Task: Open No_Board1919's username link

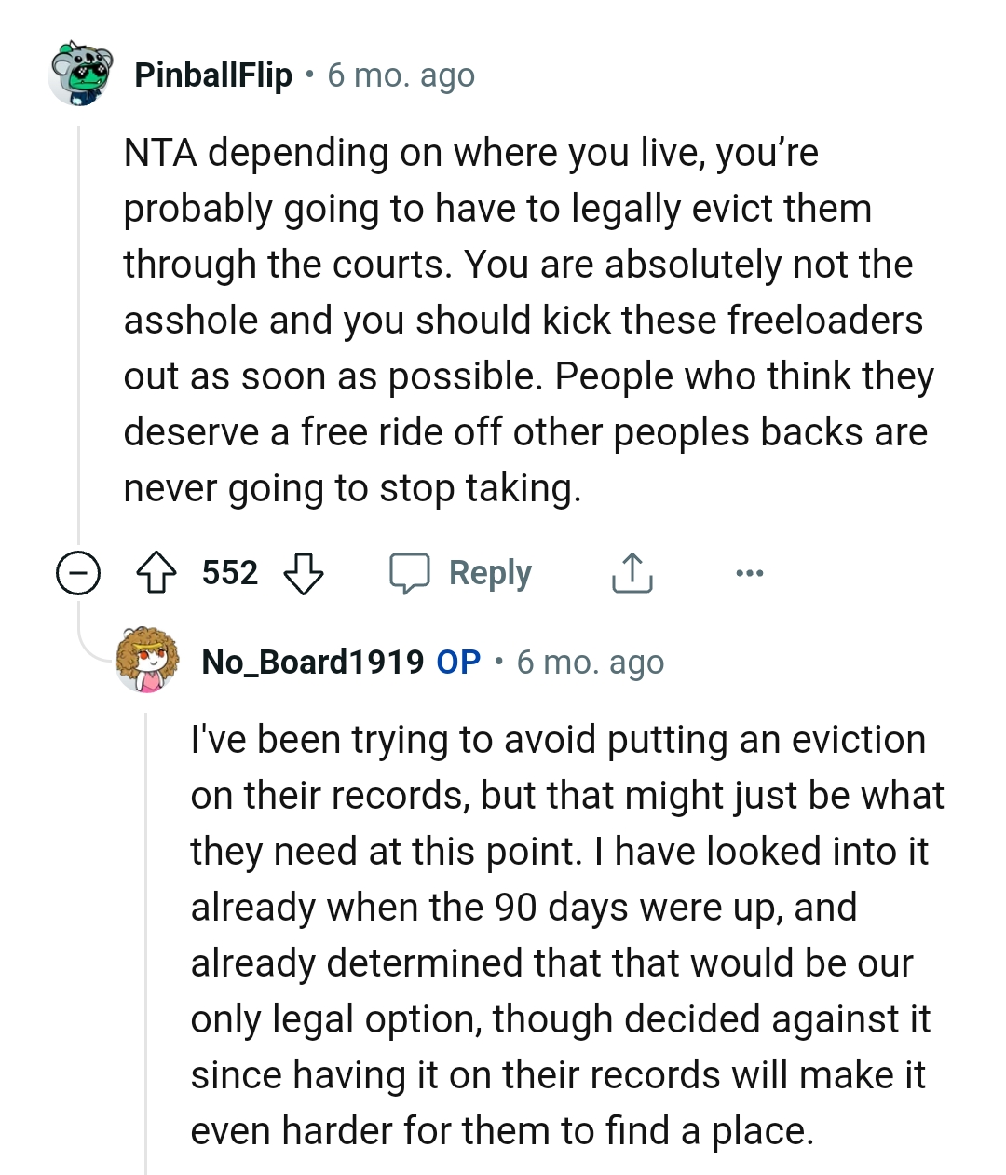Action: 312,662
